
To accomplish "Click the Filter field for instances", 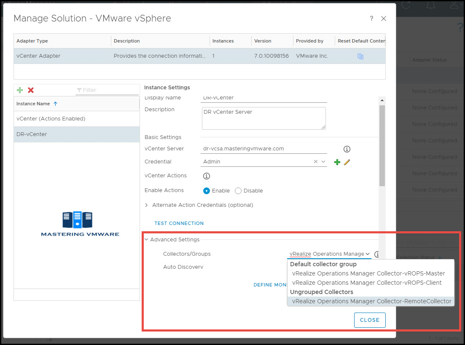I will point(107,90).
